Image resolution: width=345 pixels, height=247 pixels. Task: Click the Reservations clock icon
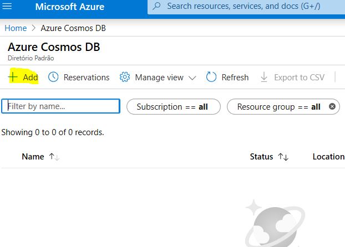(x=53, y=77)
